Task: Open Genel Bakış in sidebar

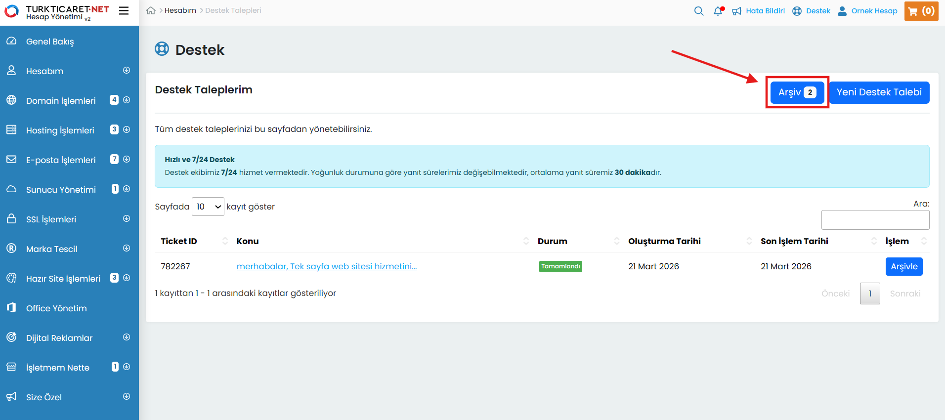Action: (50, 42)
